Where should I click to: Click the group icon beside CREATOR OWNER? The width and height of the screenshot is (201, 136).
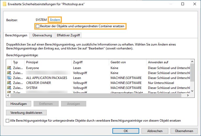9,83
